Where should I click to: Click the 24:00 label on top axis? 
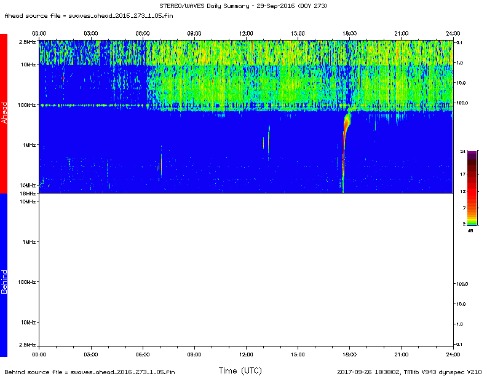coord(453,33)
